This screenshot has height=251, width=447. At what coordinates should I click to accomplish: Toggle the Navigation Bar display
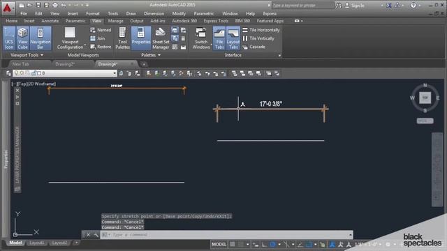click(x=41, y=38)
